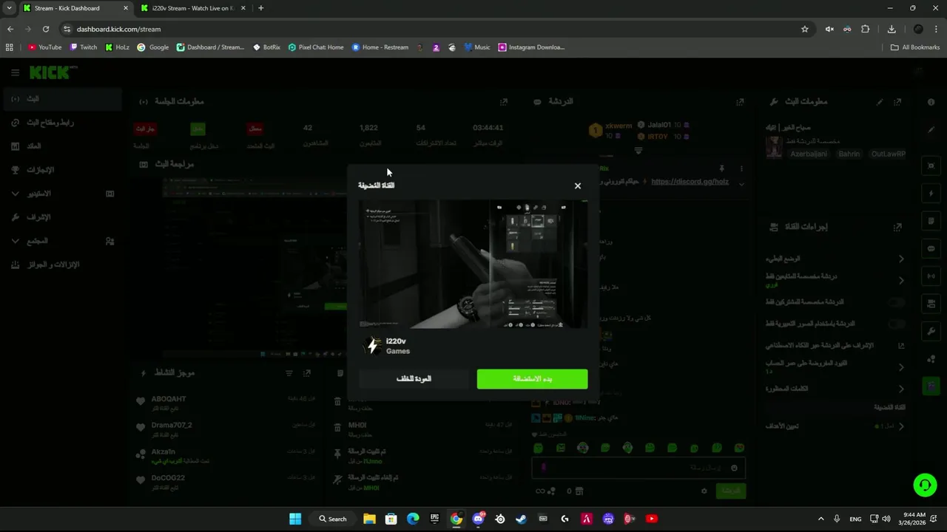Close the host channel dialog with X
Viewport: 947px width, 532px height.
pos(578,185)
